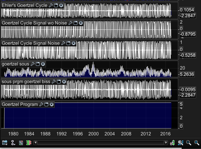Maximize sous prgm goertzel biss panel
This screenshot has width=201, height=149.
click(59, 82)
